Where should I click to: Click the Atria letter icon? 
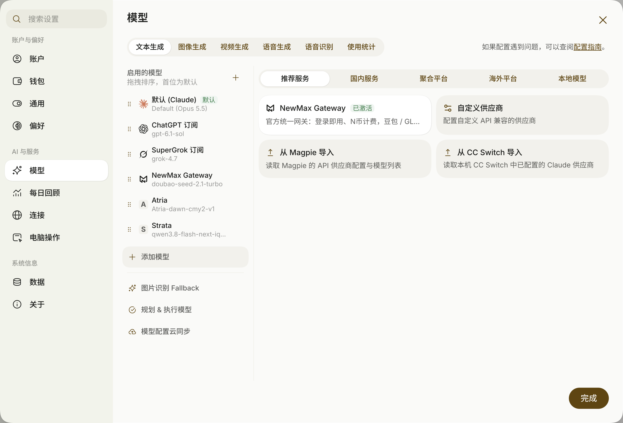(143, 204)
